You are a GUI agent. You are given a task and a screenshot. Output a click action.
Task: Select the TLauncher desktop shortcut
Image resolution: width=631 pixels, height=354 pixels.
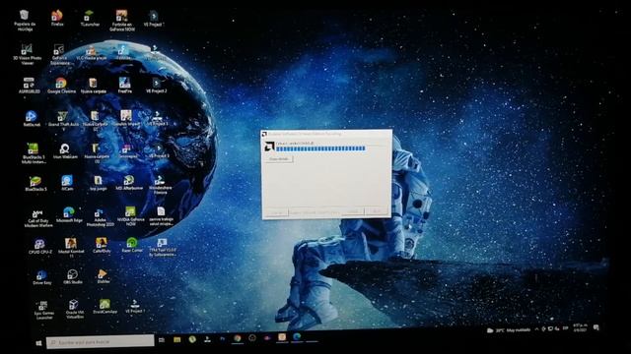[x=90, y=19]
